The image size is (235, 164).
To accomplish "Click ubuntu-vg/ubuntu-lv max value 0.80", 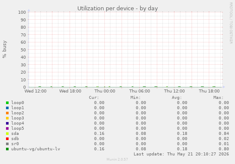I will (x=223, y=149).
